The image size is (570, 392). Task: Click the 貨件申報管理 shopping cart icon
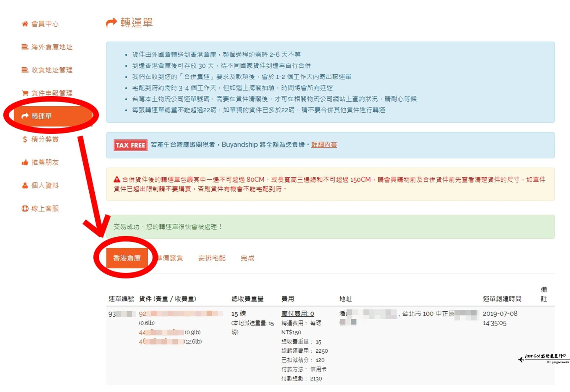click(x=25, y=93)
